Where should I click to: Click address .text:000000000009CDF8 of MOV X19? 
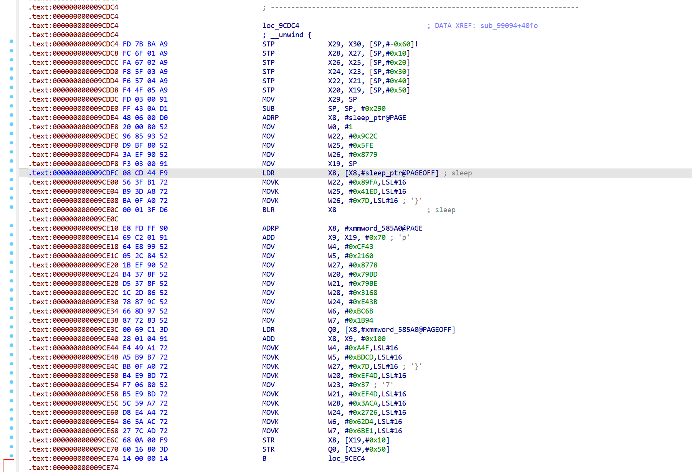click(x=73, y=164)
